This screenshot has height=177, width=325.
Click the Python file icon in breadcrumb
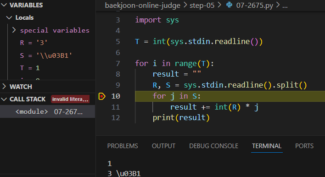[229, 5]
